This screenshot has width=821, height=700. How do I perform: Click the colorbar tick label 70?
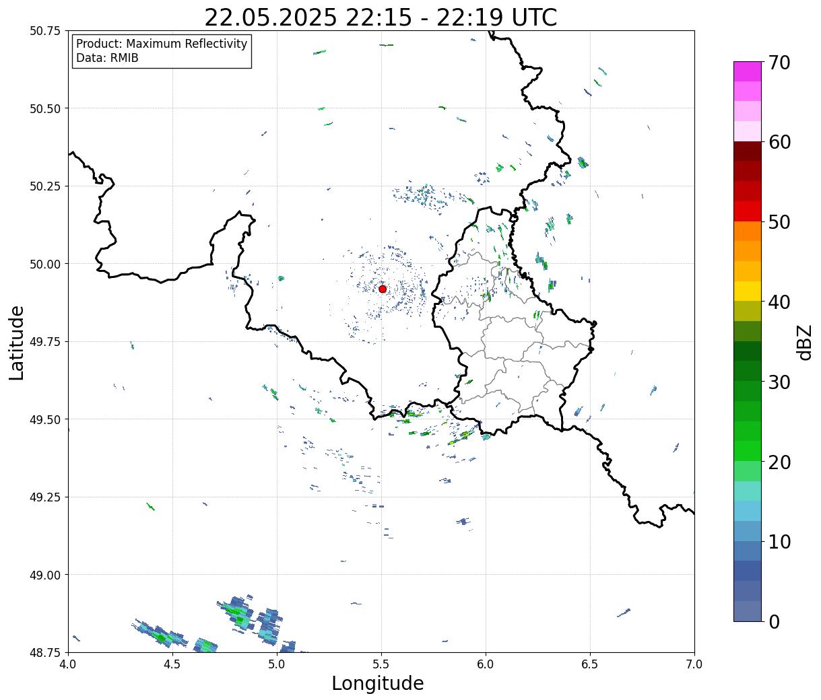pyautogui.click(x=779, y=63)
